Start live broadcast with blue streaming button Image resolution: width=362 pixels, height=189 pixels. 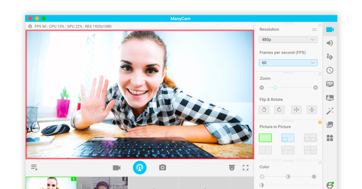pyautogui.click(x=140, y=168)
